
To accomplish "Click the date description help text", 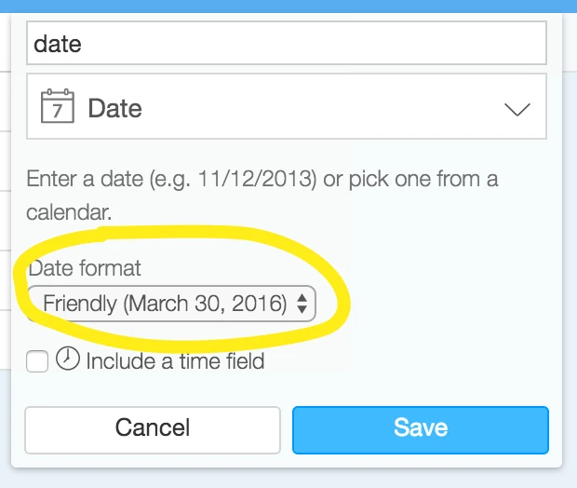I will click(262, 196).
